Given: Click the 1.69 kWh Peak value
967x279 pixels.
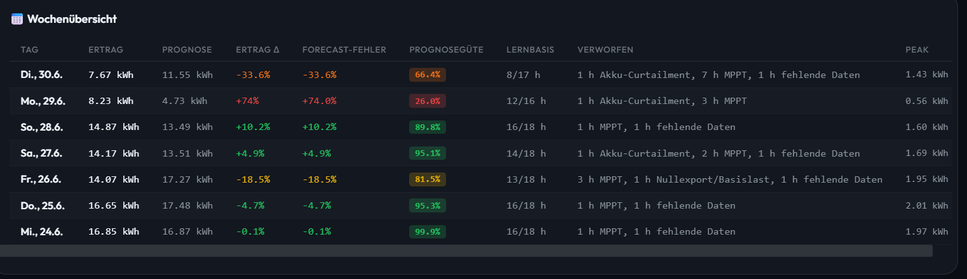Looking at the screenshot, I should tap(926, 153).
